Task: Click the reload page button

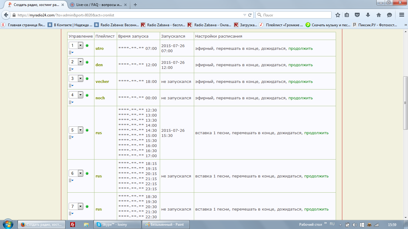Action: coord(250,15)
